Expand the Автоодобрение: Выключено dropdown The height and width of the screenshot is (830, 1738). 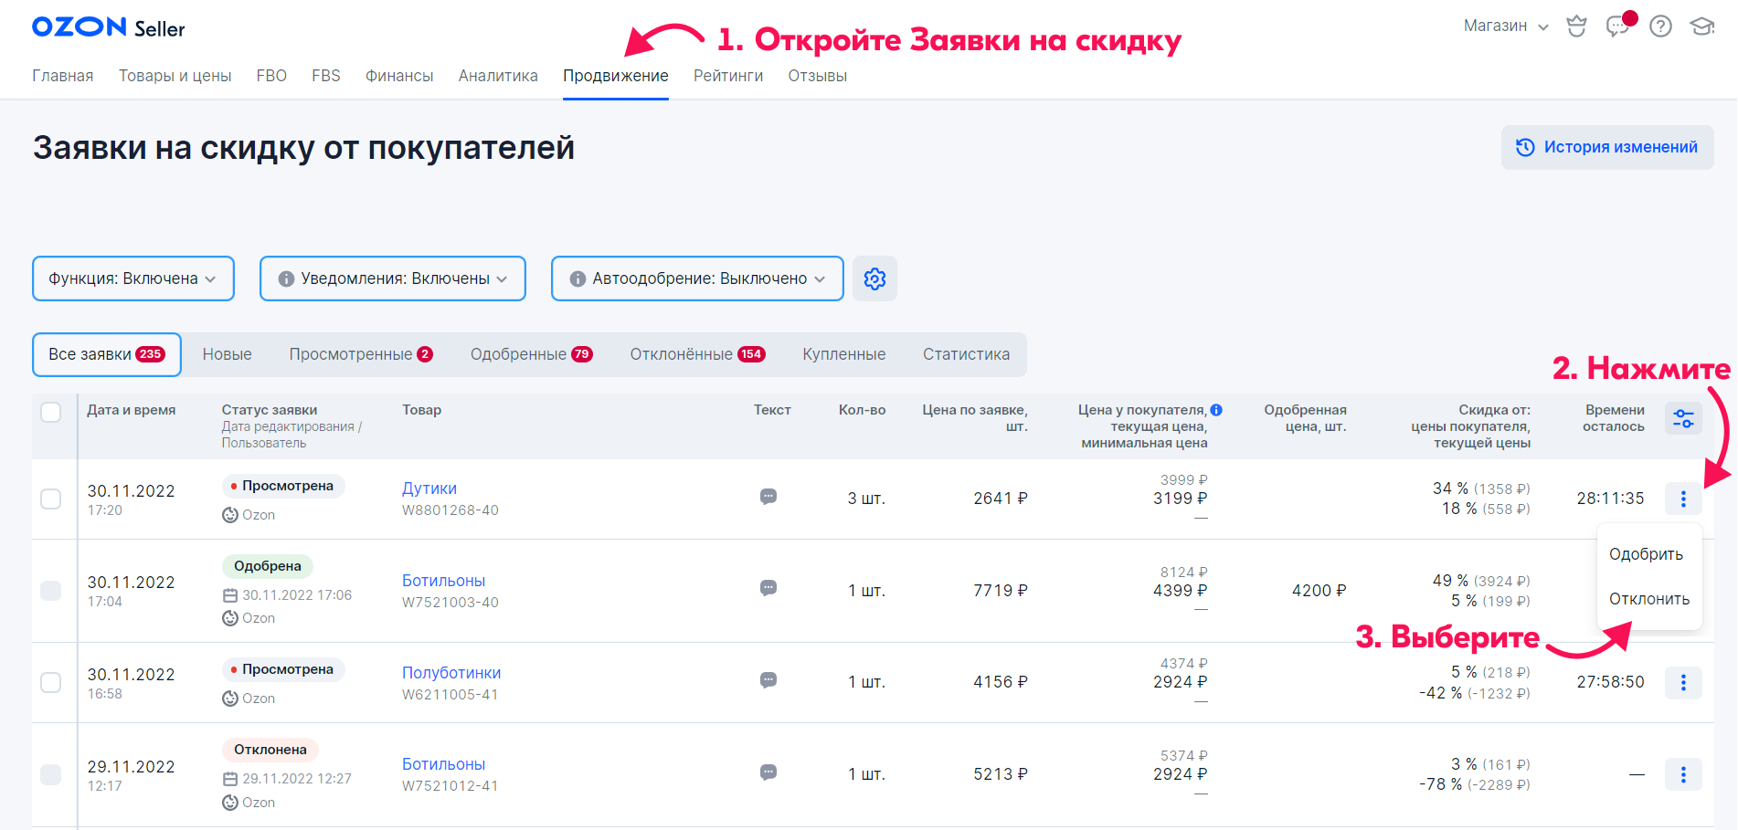click(x=697, y=278)
